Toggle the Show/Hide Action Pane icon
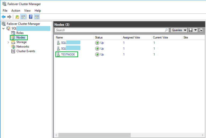The width and height of the screenshot is (206, 138). 37,17
